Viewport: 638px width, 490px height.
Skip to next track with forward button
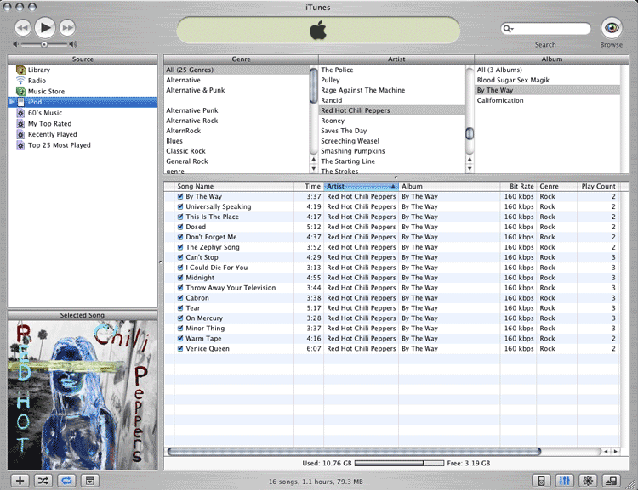pos(67,28)
